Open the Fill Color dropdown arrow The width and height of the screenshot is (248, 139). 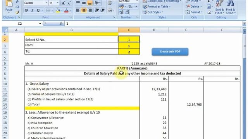[x=62, y=10]
